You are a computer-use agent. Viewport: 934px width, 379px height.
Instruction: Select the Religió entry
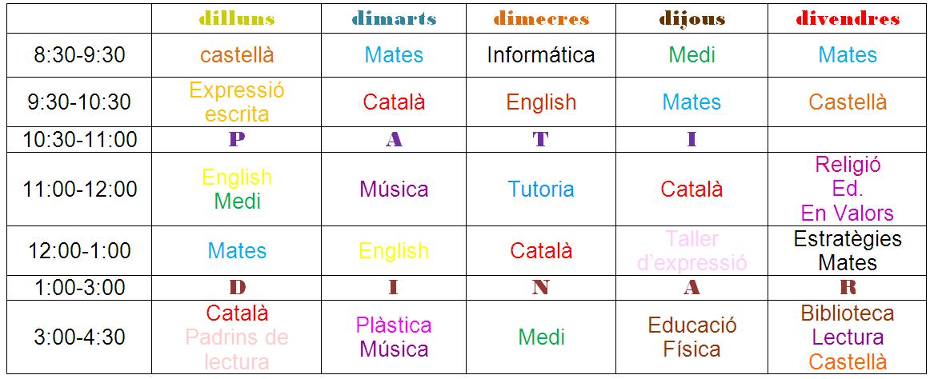click(848, 165)
